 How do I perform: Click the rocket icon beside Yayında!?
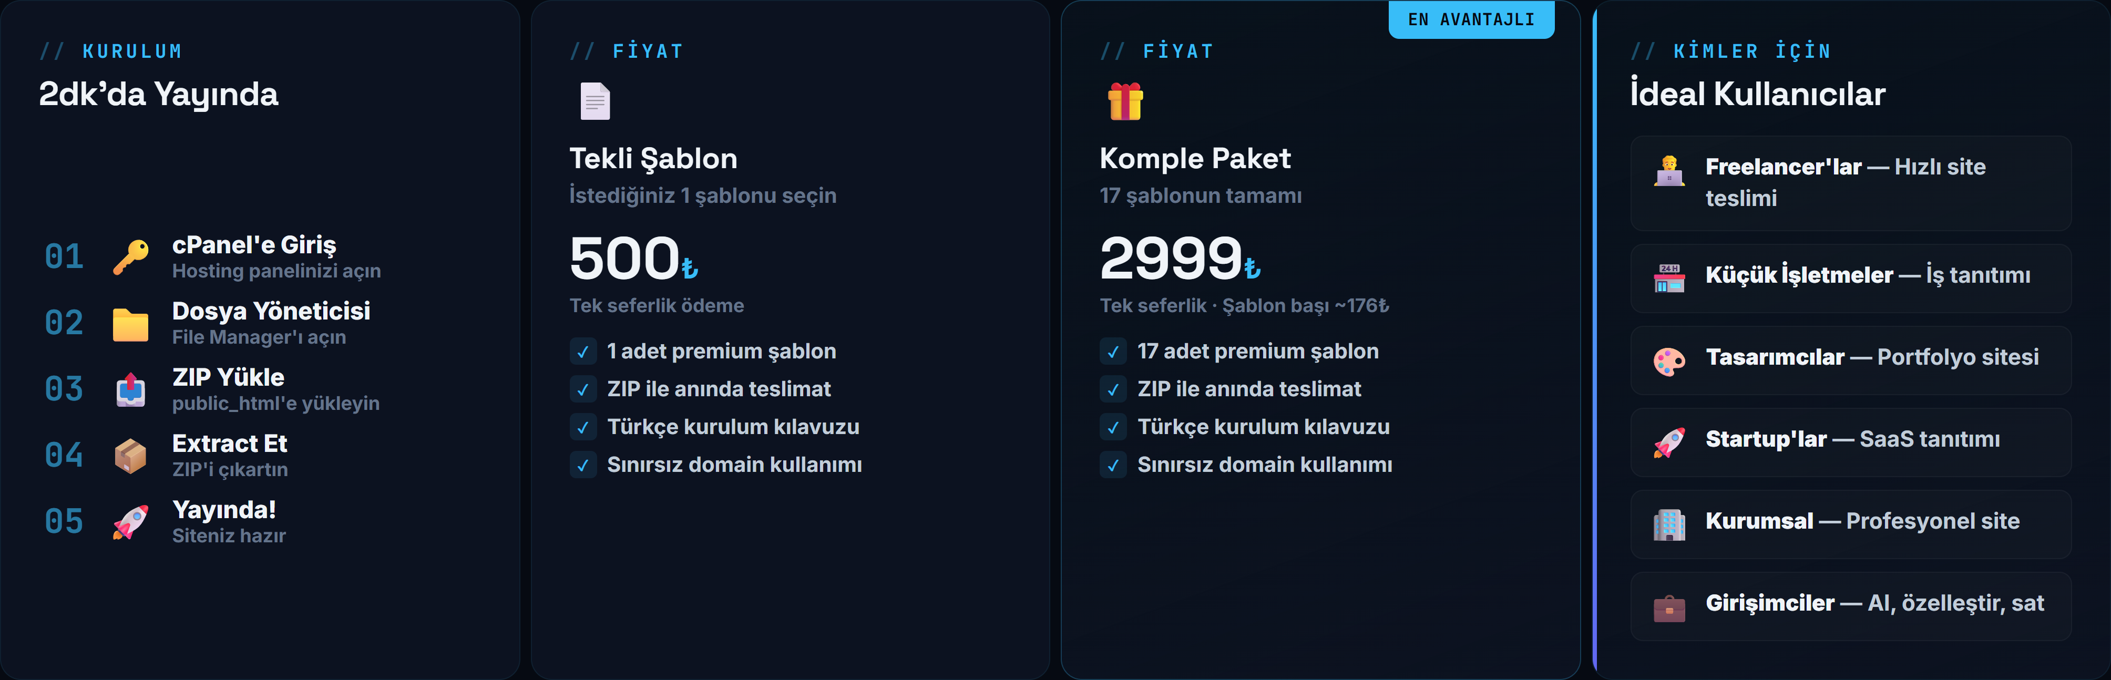(x=130, y=522)
